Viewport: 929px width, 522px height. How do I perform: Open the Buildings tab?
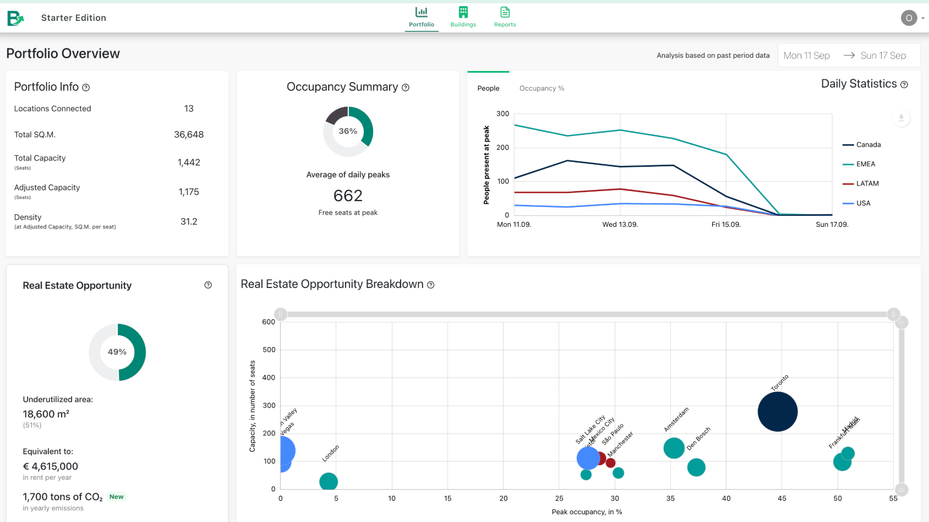click(x=463, y=18)
